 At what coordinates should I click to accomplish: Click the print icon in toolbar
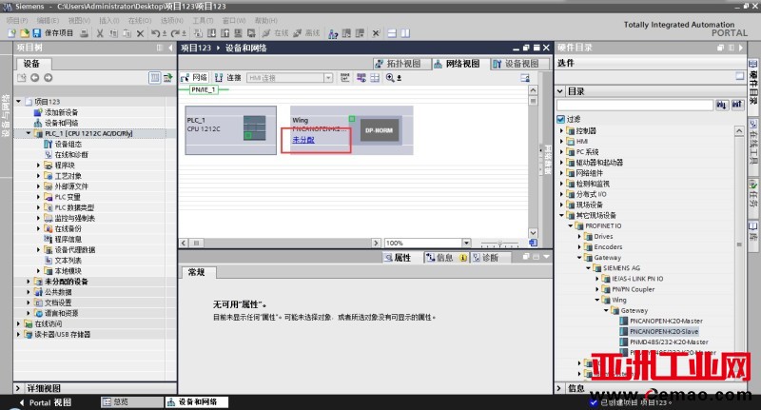pos(84,33)
